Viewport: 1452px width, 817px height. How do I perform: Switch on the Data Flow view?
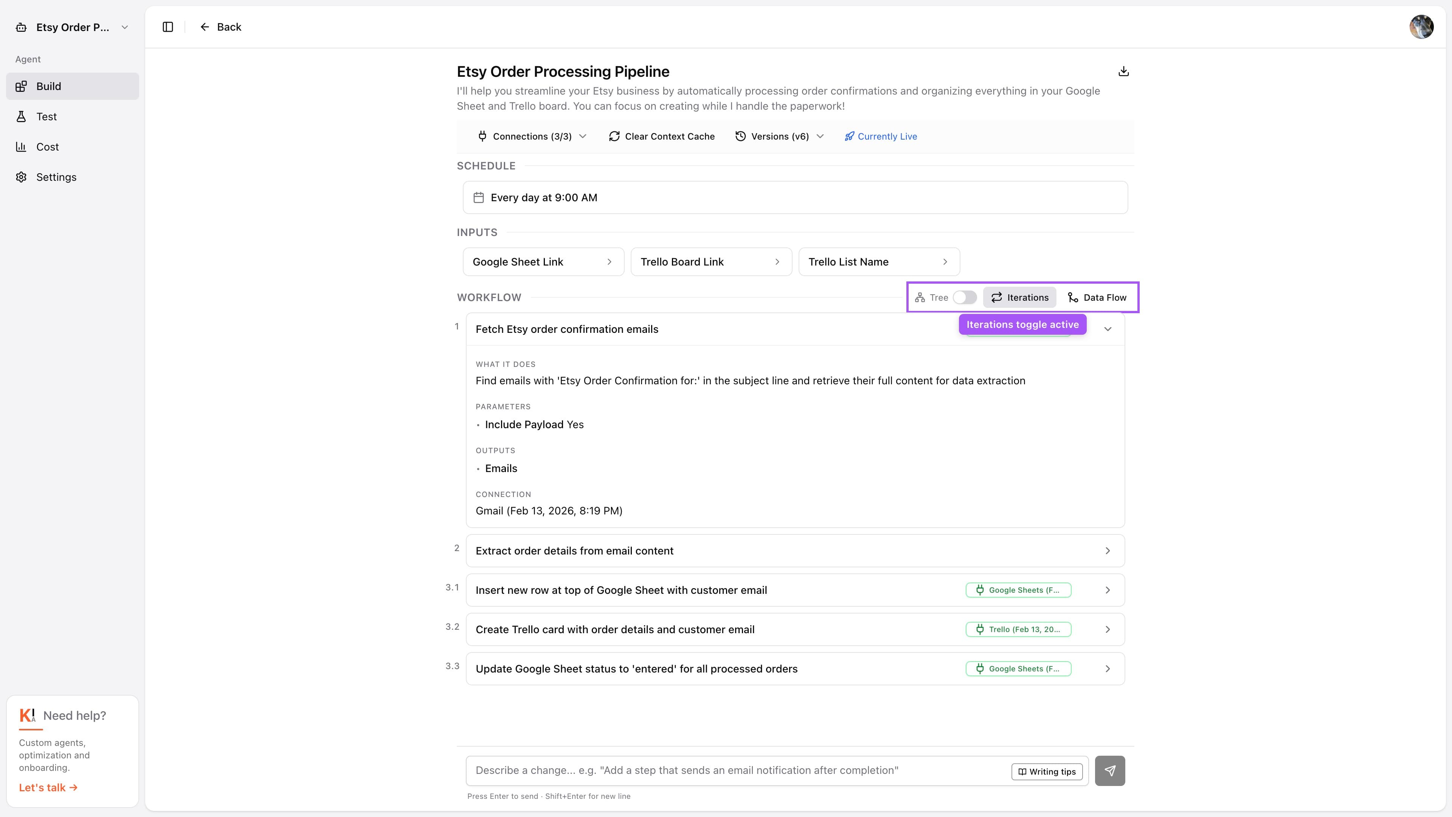pos(1097,297)
